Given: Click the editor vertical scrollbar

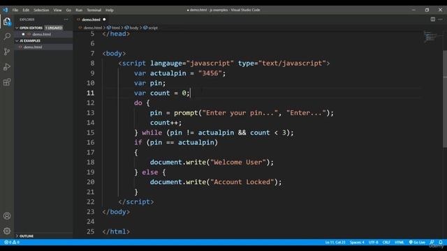Looking at the screenshot, I should click(x=445, y=99).
